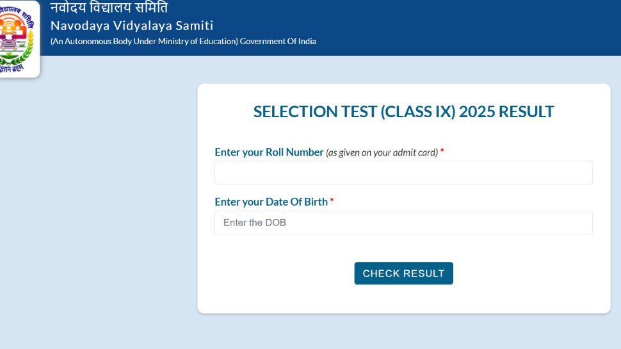Click the Hindi title नवोदय विद्यालय समिति
This screenshot has height=349, width=621.
coord(109,8)
